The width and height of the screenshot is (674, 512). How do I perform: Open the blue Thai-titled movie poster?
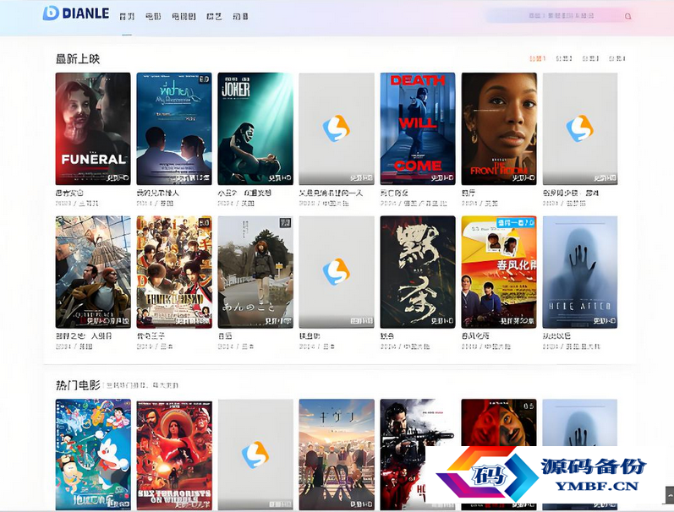tap(174, 129)
